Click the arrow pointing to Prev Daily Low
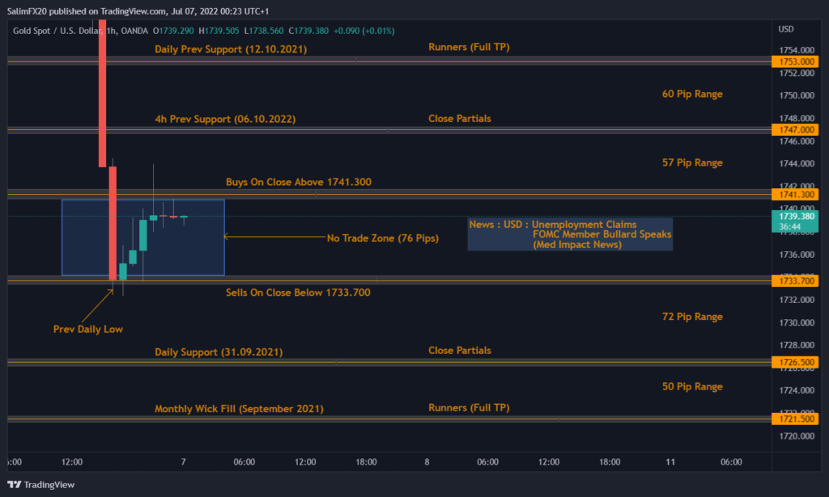This screenshot has width=829, height=497. tap(97, 303)
